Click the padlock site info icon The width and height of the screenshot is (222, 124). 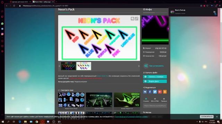pyautogui.click(x=20, y=6)
